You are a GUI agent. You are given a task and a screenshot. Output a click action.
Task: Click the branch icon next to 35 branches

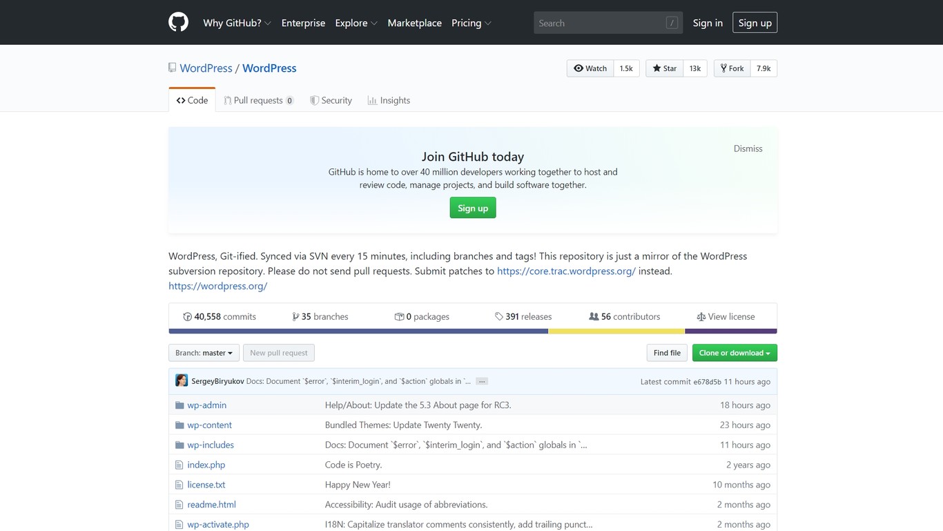pyautogui.click(x=297, y=316)
